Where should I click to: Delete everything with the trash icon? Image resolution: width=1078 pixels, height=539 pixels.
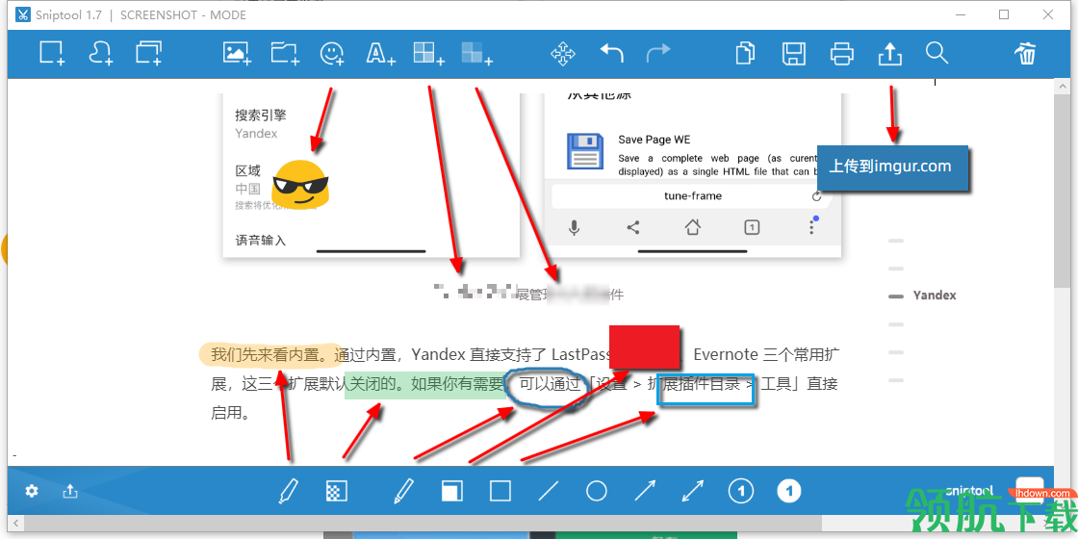(1026, 53)
